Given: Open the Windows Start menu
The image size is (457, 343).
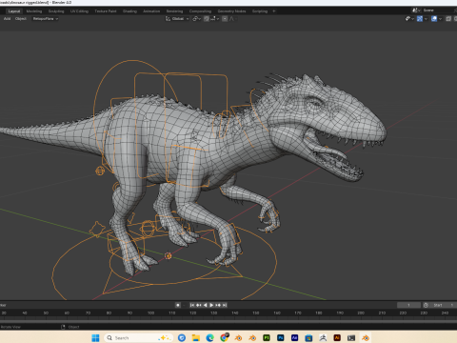Looking at the screenshot, I should pos(95,337).
